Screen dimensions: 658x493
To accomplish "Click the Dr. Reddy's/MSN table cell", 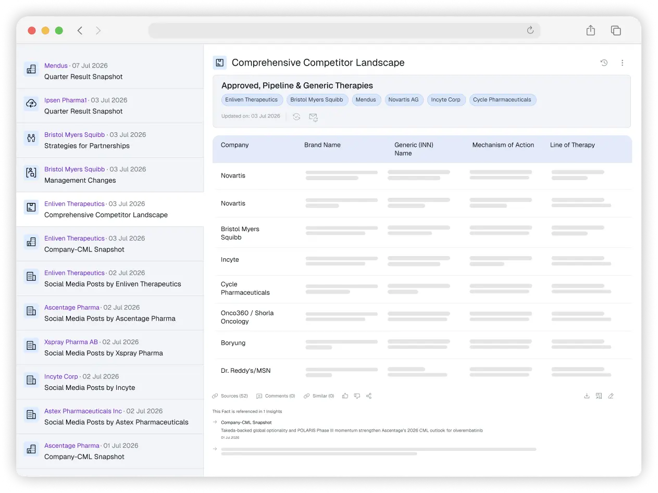I will click(x=246, y=371).
